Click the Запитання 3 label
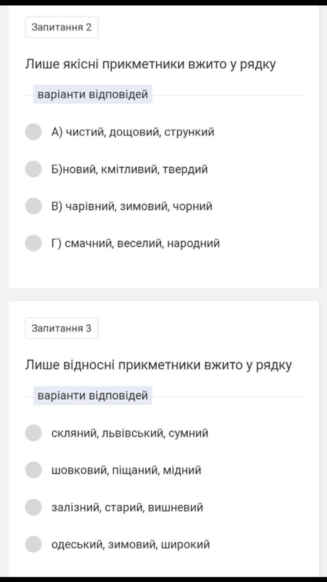Image resolution: width=327 pixels, height=582 pixels. point(61,328)
